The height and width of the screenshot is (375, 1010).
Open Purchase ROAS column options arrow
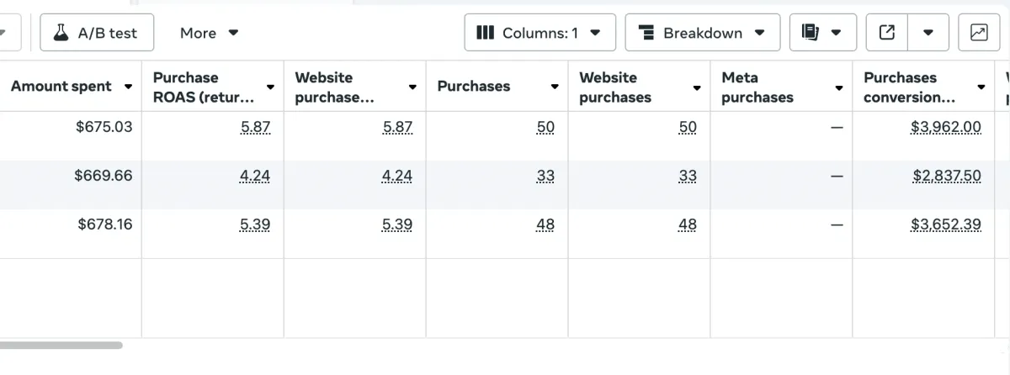coord(270,87)
